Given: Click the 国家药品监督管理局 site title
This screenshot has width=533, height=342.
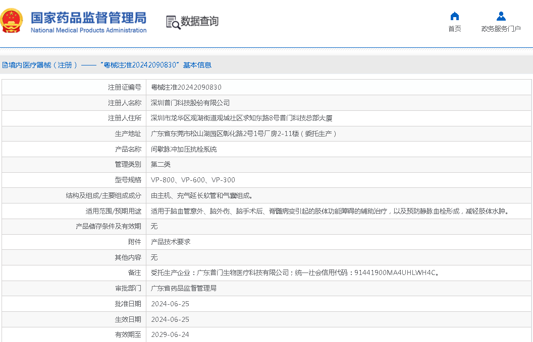Looking at the screenshot, I should (88, 18).
